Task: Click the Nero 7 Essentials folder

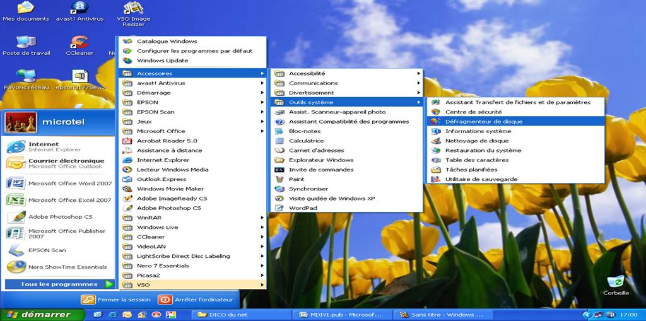Action: (192, 266)
